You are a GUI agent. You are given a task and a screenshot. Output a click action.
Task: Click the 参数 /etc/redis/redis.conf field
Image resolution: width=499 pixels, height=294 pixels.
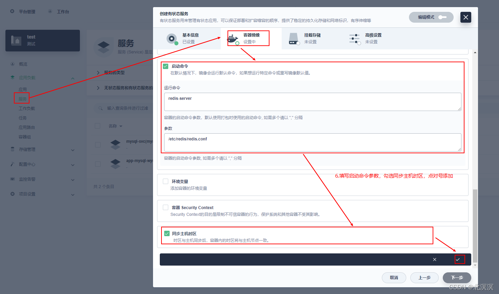point(313,142)
